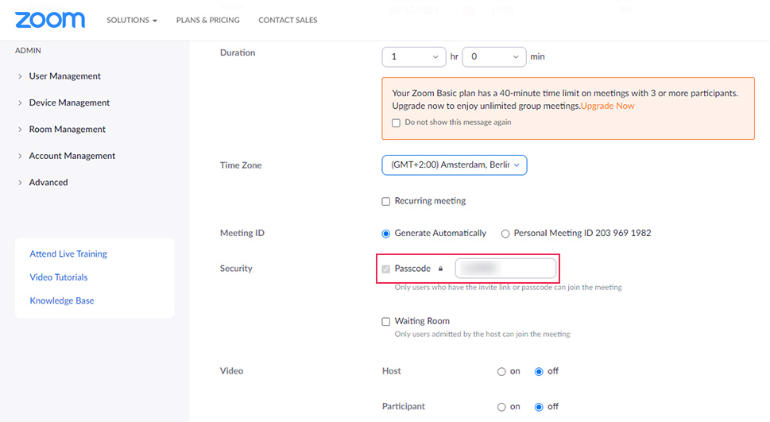770x422 pixels.
Task: Click the 'Security' field label
Action: pos(236,269)
